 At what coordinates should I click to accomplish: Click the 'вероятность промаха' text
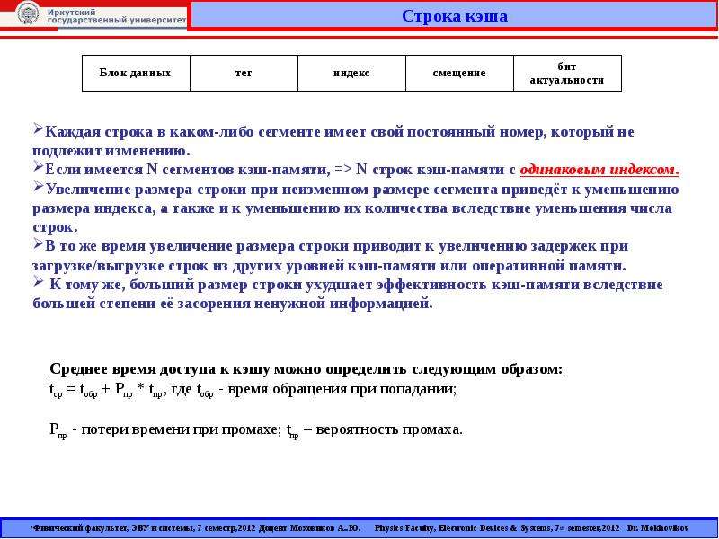[x=389, y=430]
